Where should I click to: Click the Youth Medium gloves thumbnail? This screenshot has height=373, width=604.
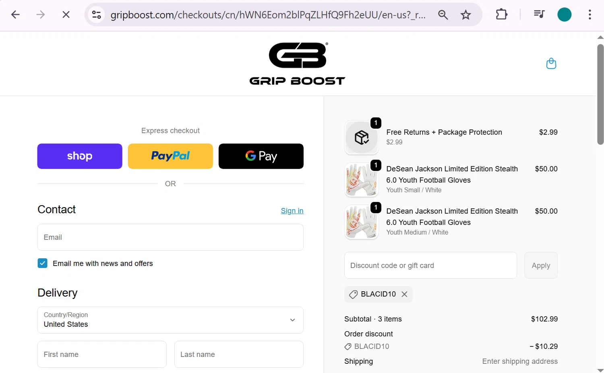(362, 222)
